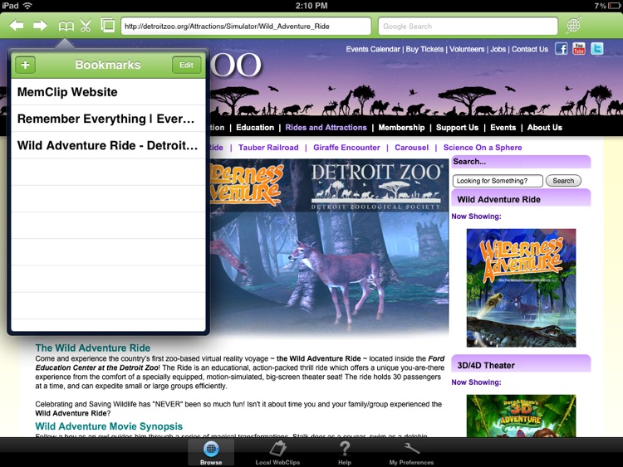This screenshot has height=467, width=623.
Task: Tap the back arrow in browser toolbar
Action: coord(17,27)
